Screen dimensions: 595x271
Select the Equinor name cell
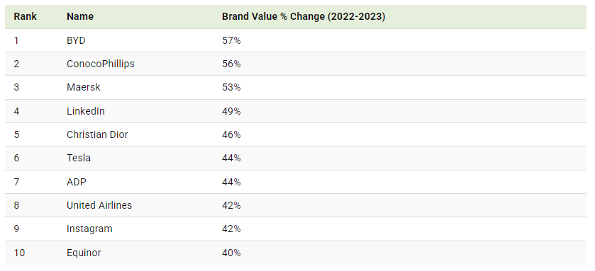coord(84,253)
